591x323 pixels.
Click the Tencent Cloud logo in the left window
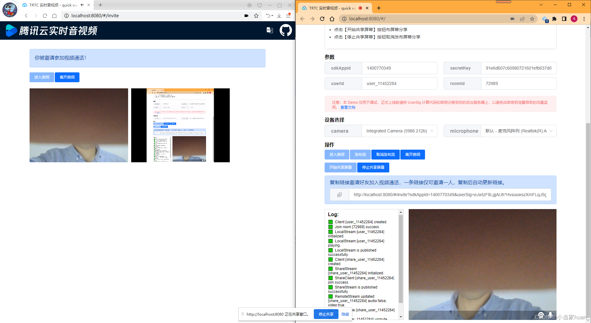[51, 30]
